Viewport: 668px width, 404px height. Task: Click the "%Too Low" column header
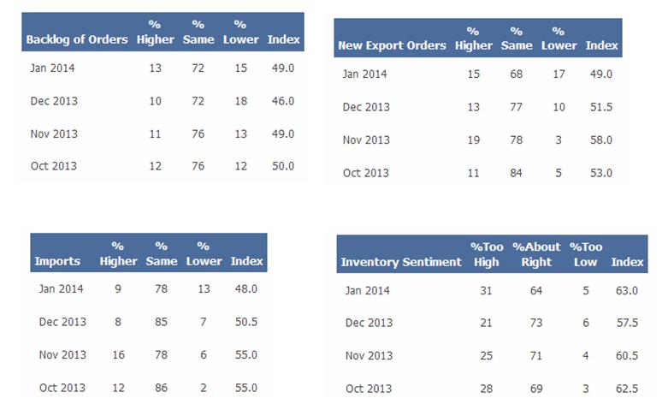(586, 254)
